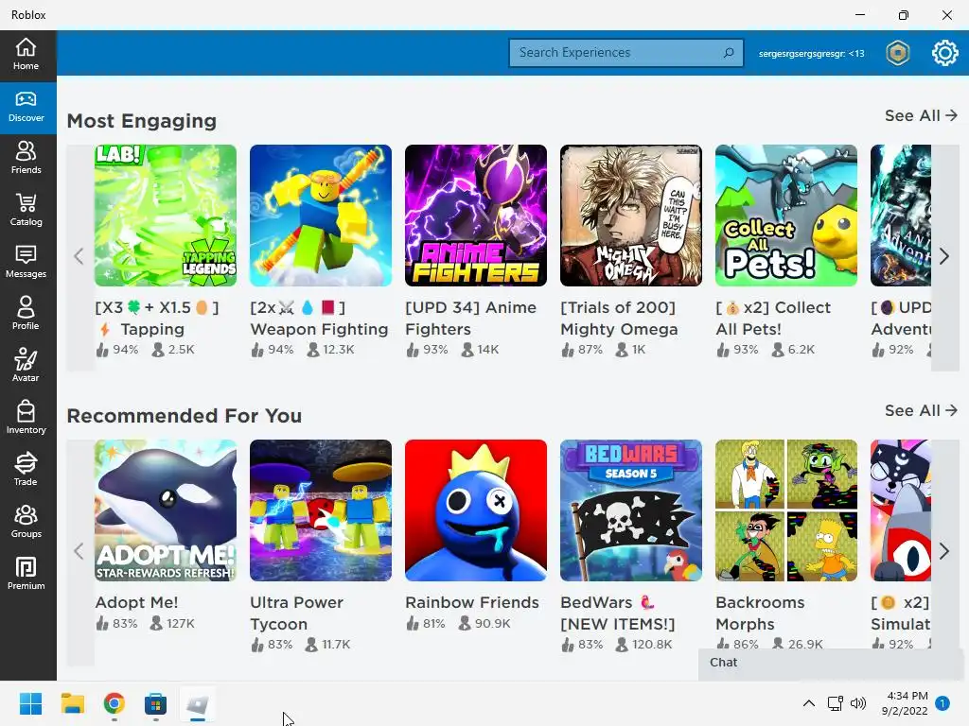The width and height of the screenshot is (969, 726).
Task: Open Weapon Fighting game thumbnail
Action: tap(321, 216)
